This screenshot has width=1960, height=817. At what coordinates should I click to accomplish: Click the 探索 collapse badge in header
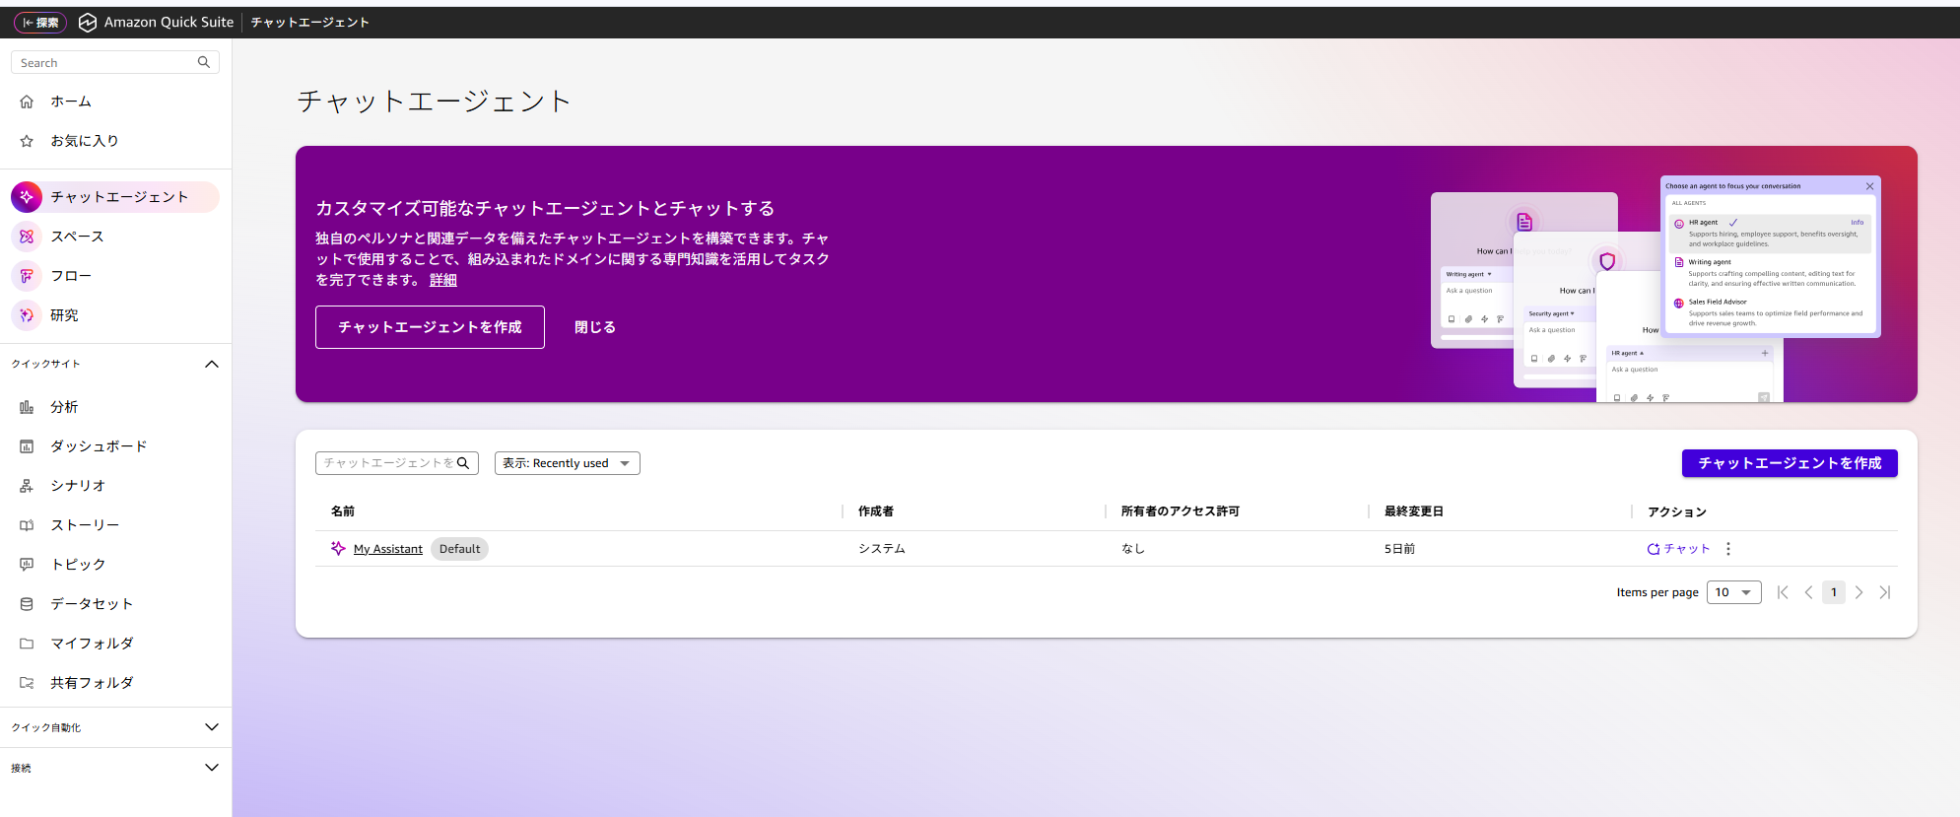click(40, 22)
